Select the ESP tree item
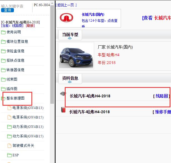Image resolution: width=171 pixels, height=163 pixels. (16, 155)
